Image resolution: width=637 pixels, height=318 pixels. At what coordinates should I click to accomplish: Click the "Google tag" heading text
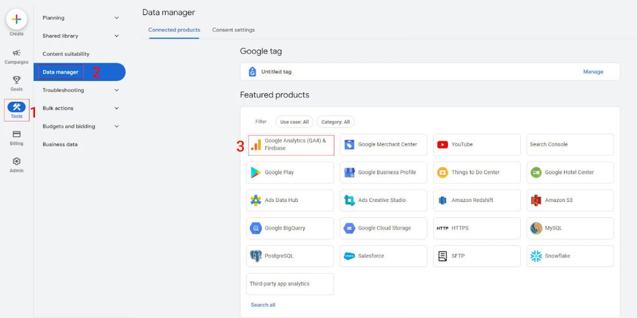(x=261, y=51)
